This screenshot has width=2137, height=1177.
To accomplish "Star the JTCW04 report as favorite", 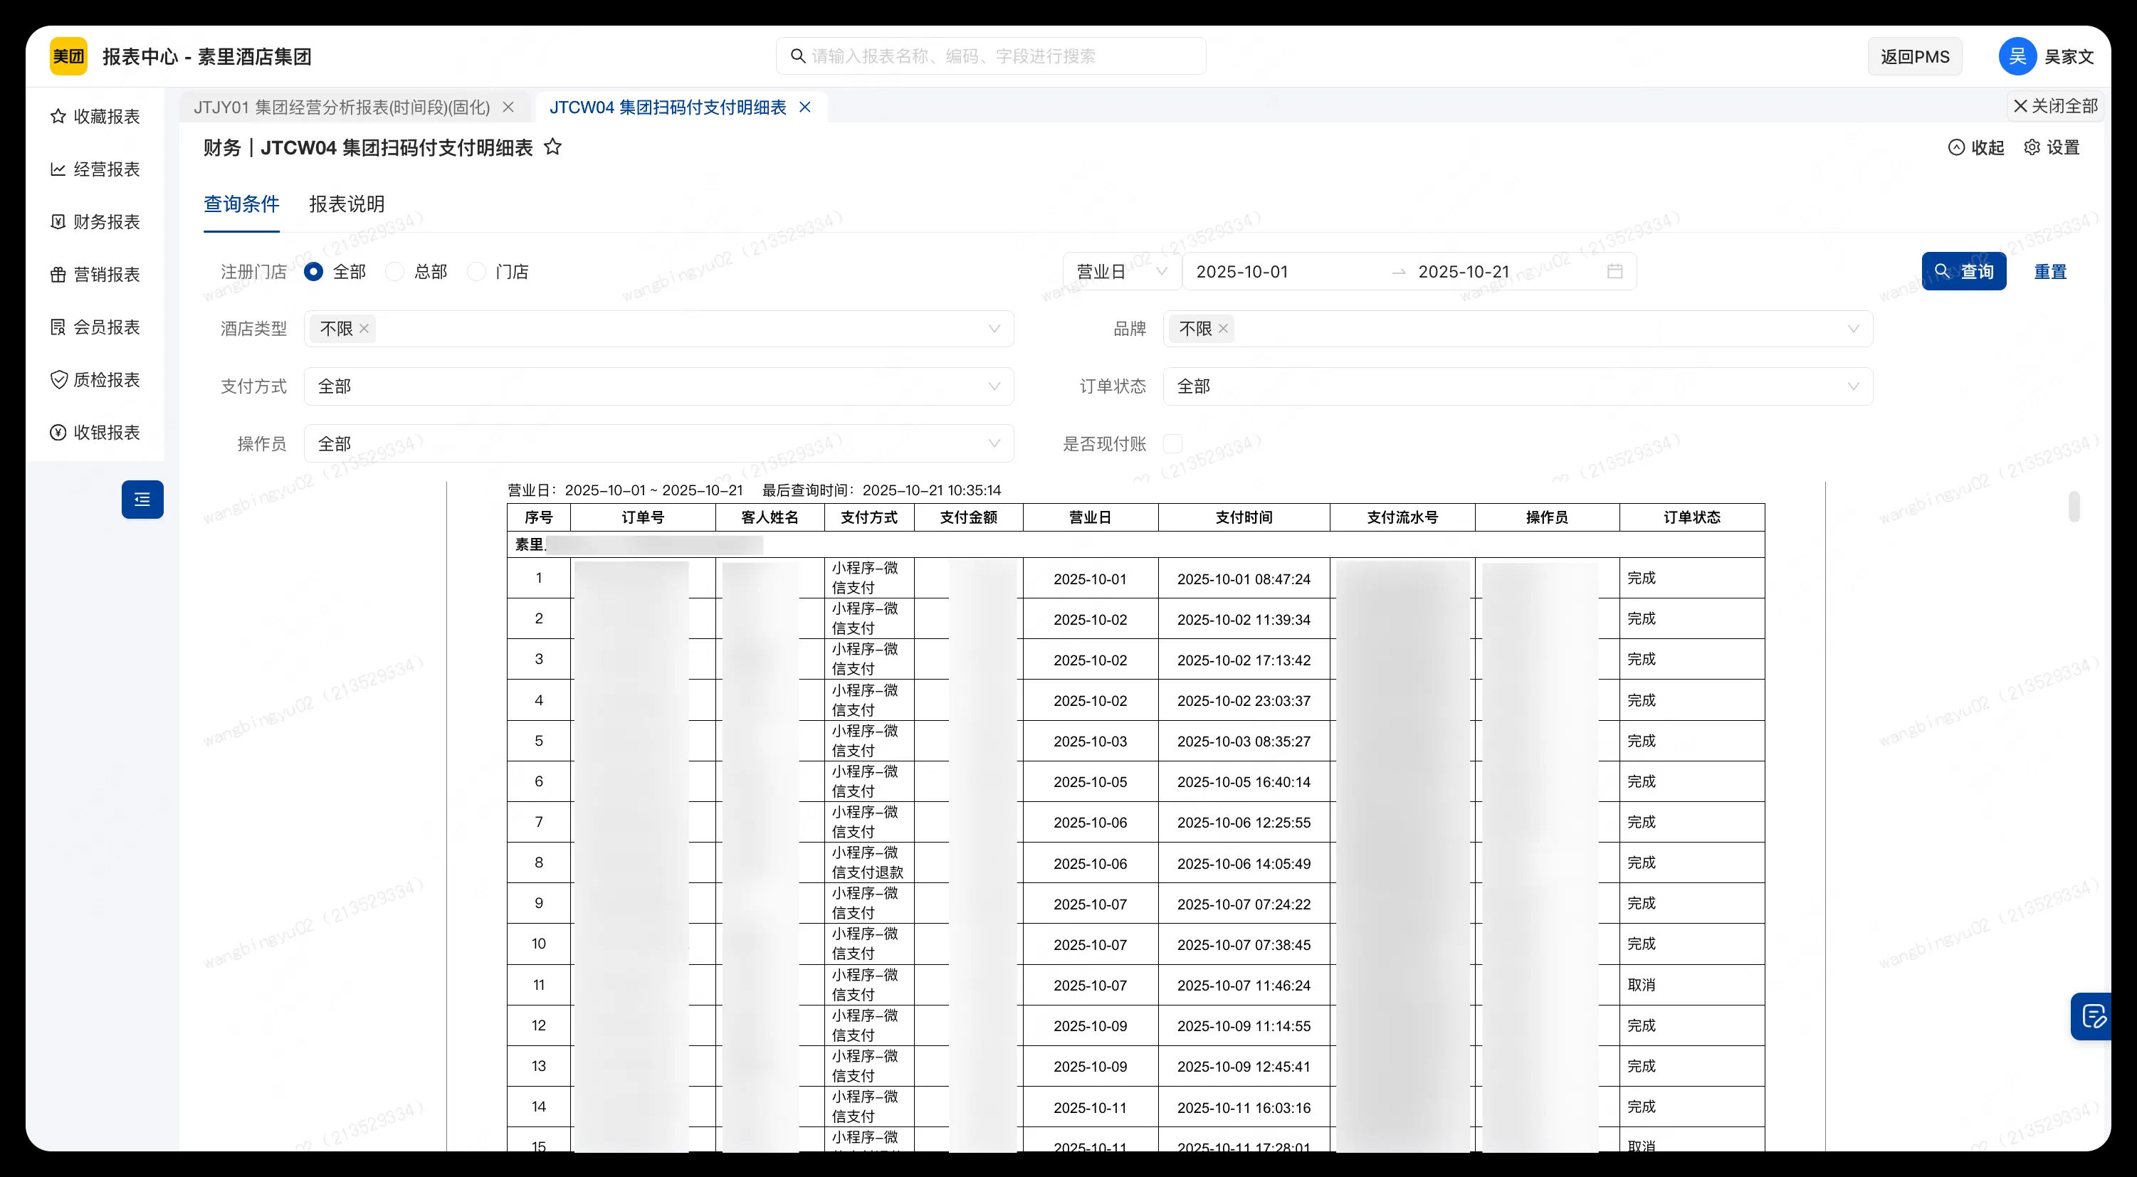I will click(553, 147).
